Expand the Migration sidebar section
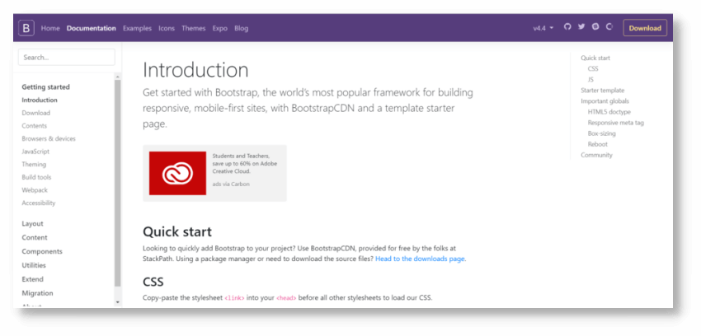701x336 pixels. [37, 293]
